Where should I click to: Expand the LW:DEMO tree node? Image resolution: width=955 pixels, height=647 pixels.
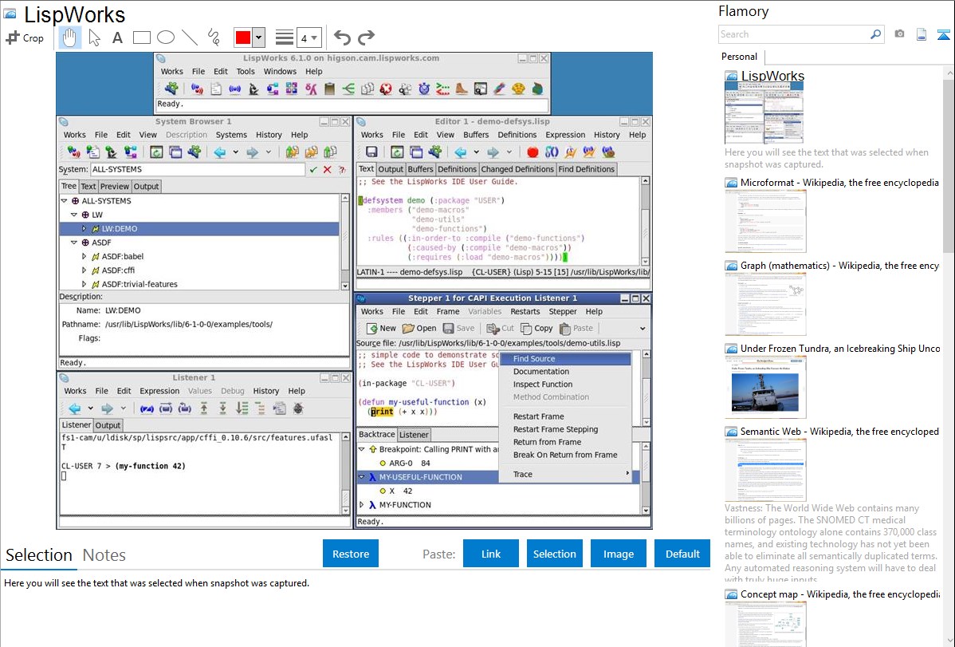[84, 229]
